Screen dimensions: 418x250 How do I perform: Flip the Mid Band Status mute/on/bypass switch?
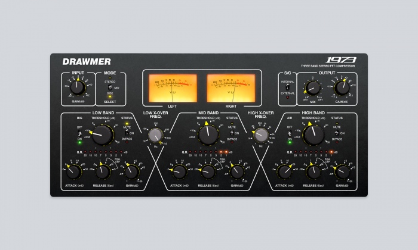(x=232, y=133)
